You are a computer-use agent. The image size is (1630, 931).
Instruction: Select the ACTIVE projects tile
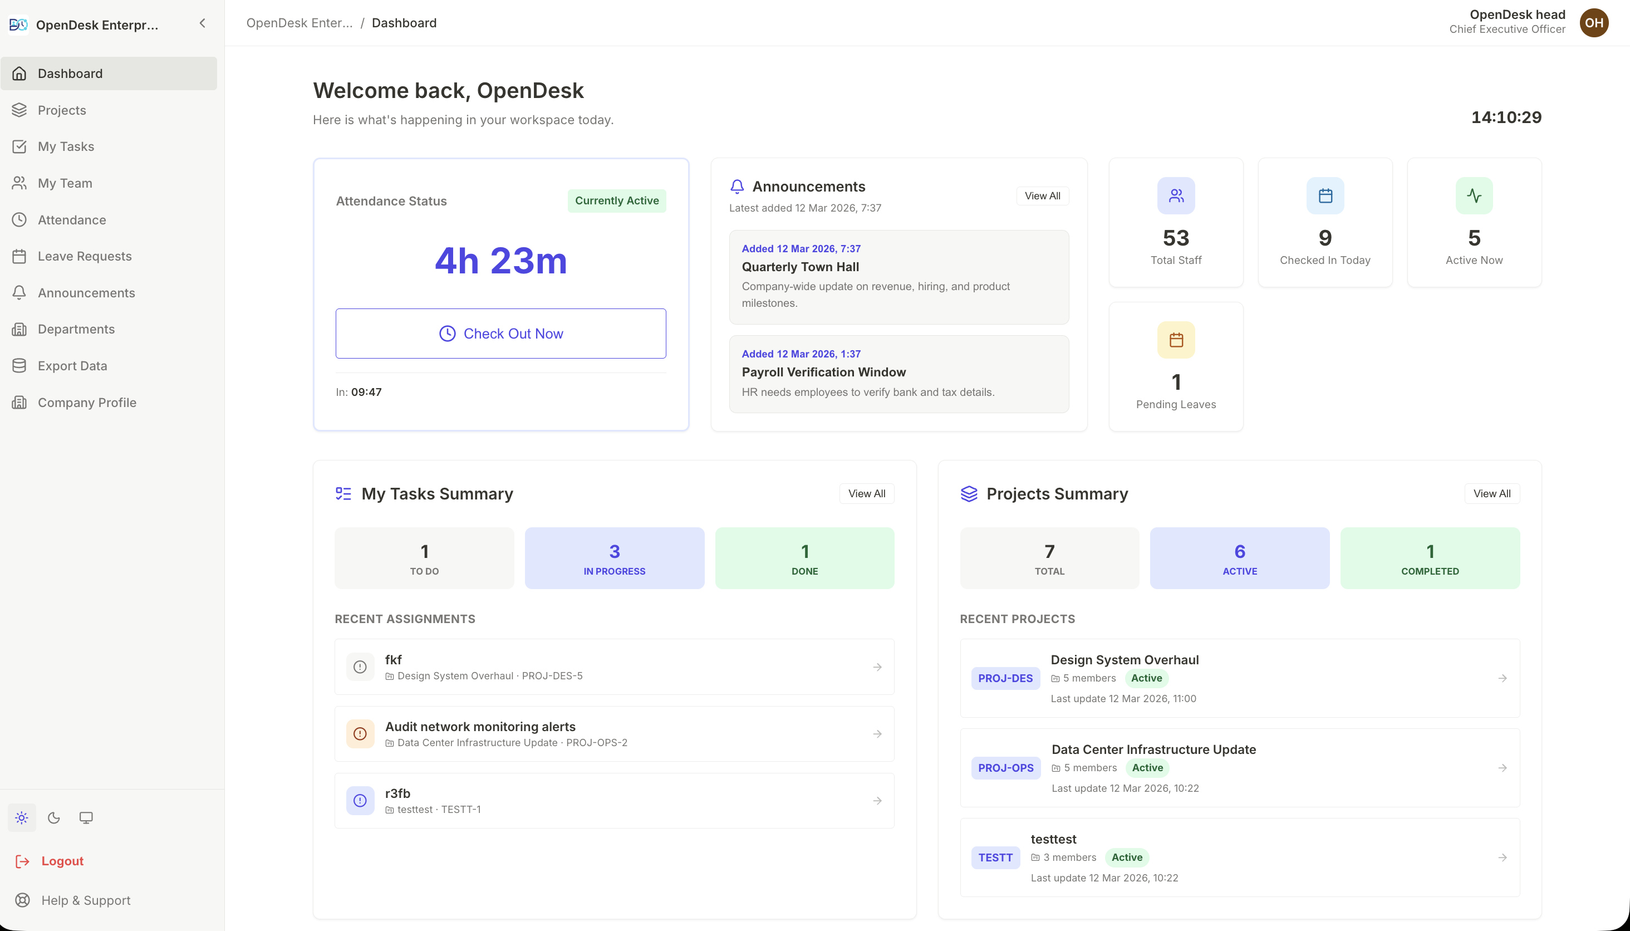click(1239, 558)
